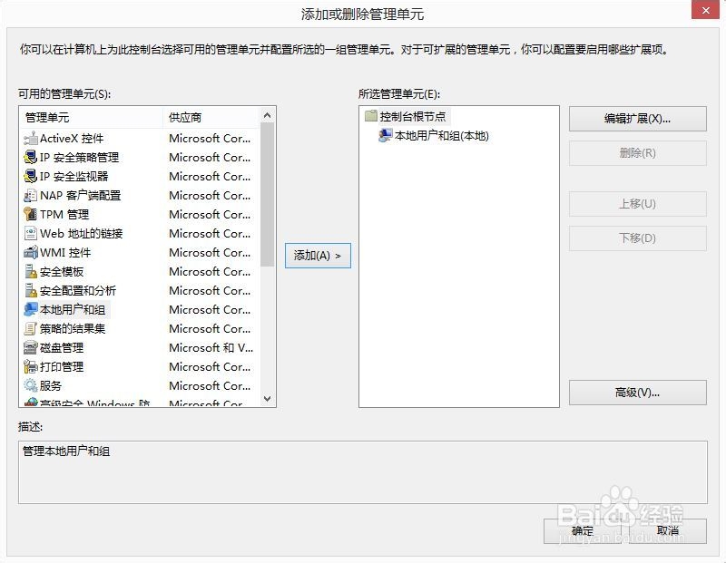Select IP 安全策略管理 in available snap-ins
The image size is (726, 563).
(x=79, y=157)
